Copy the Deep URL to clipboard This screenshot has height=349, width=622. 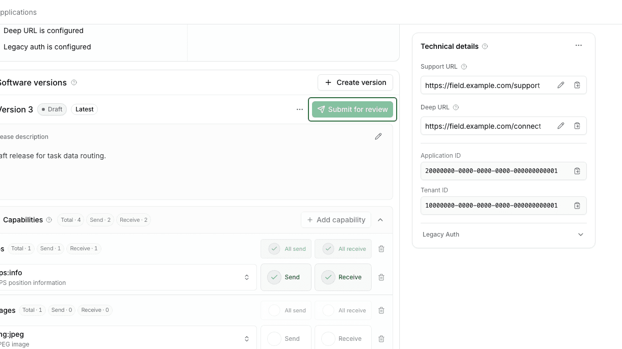(577, 126)
